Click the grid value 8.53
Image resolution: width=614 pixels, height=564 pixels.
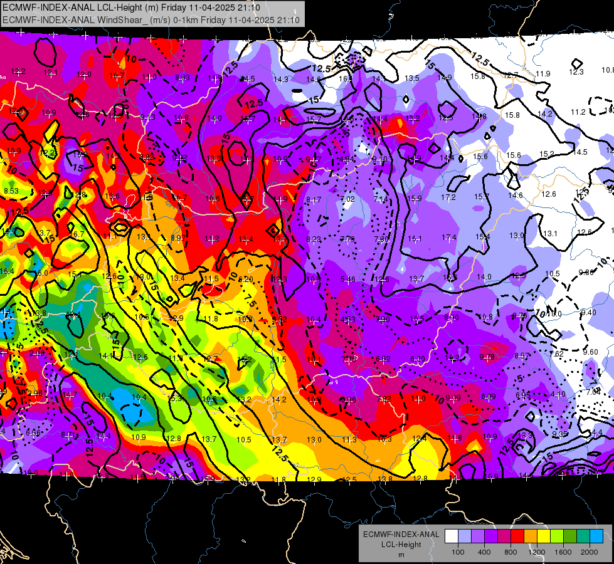coord(11,191)
